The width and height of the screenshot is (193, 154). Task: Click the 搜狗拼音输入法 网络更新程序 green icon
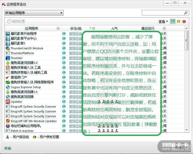[8, 82]
